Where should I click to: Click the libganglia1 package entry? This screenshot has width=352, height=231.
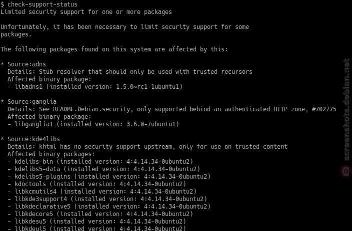pos(93,124)
